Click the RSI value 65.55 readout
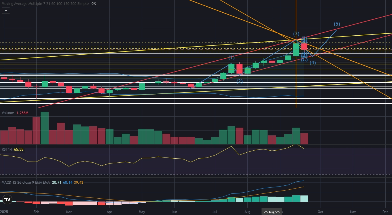392x215 pixels. [x=18, y=149]
